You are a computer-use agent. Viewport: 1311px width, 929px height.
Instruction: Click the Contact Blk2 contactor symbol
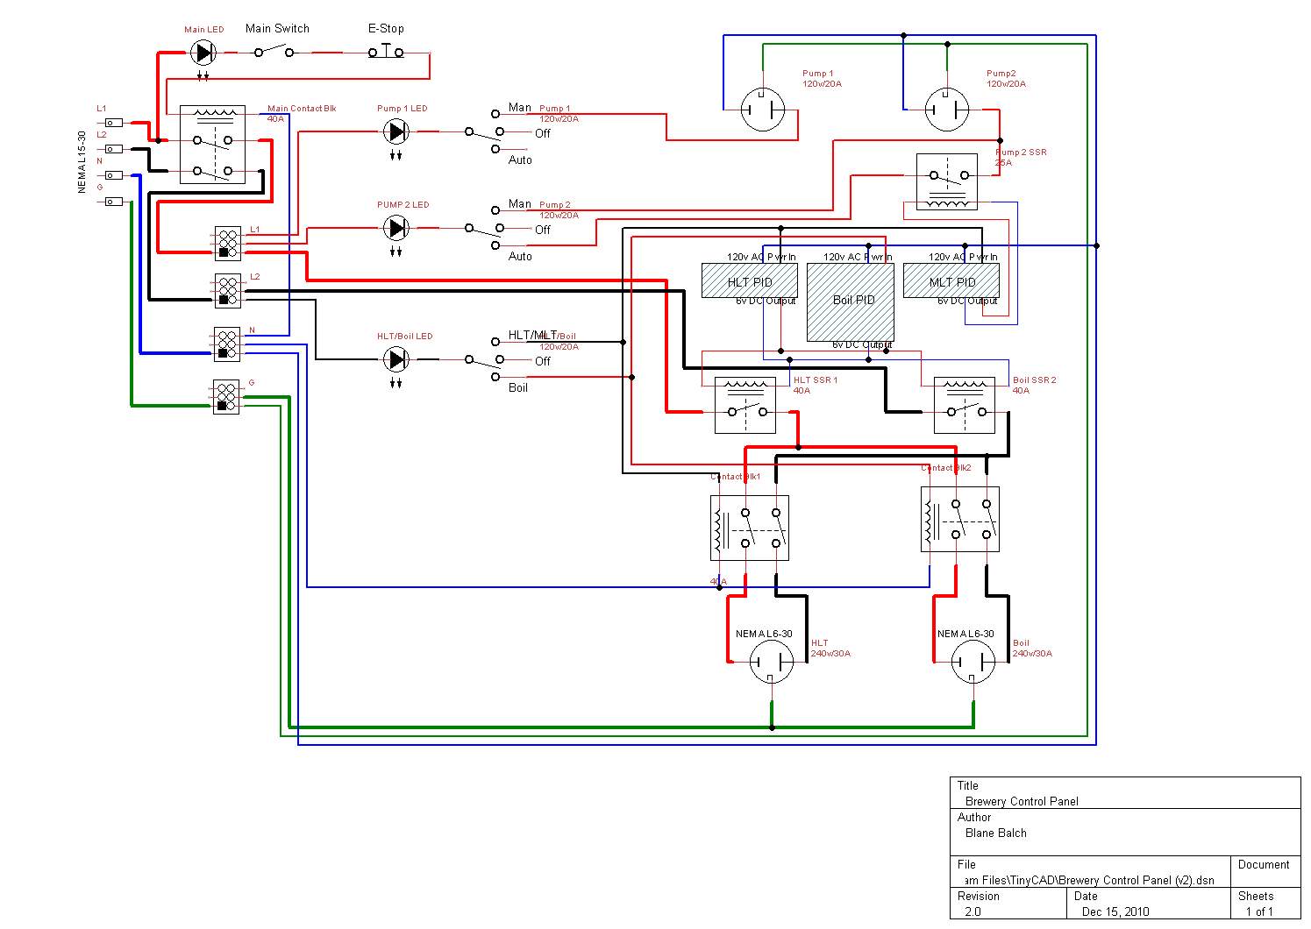(960, 519)
